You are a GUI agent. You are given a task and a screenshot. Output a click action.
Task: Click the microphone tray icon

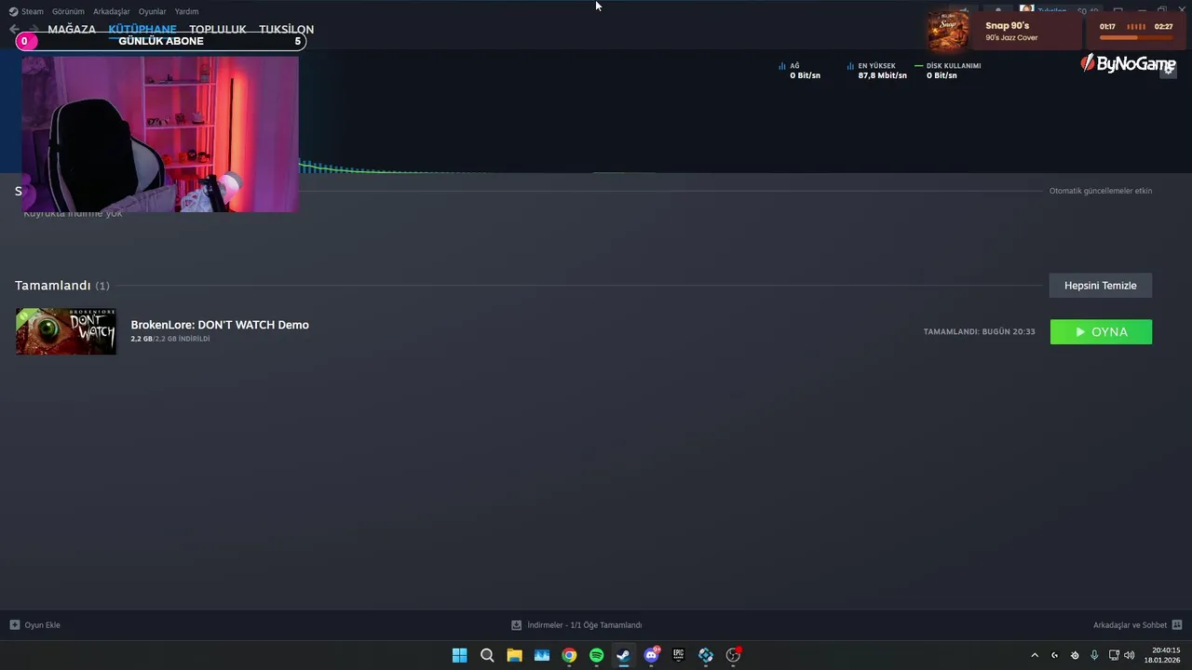coord(1094,655)
